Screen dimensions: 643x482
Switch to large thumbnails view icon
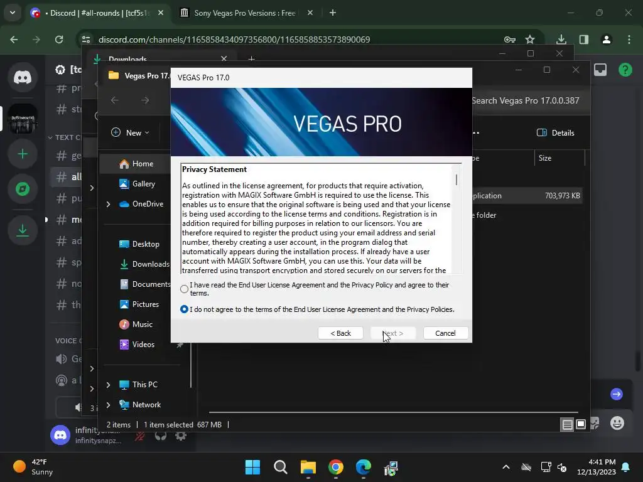581,425
